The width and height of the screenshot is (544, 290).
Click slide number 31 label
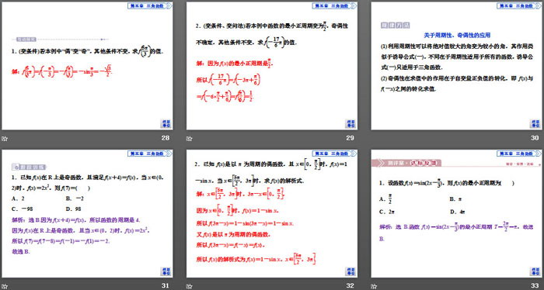pos(166,285)
